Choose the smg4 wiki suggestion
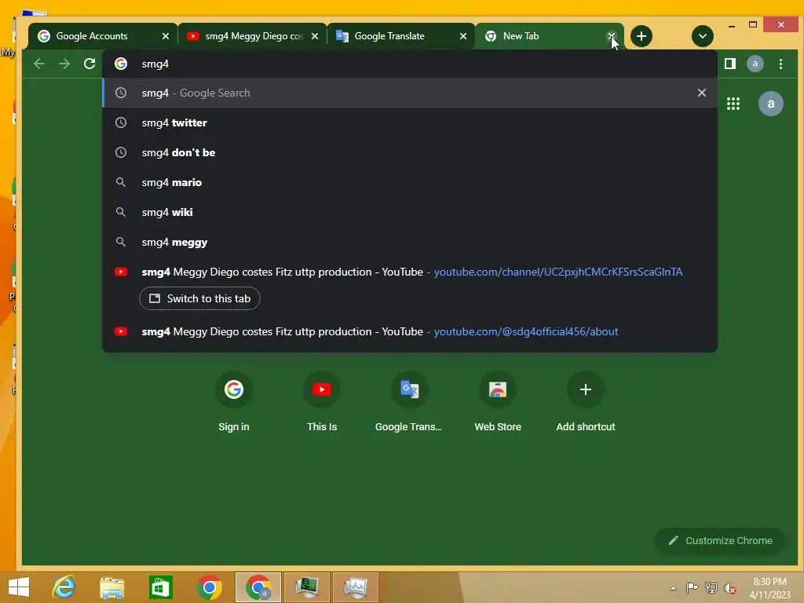The width and height of the screenshot is (804, 603). click(x=410, y=212)
